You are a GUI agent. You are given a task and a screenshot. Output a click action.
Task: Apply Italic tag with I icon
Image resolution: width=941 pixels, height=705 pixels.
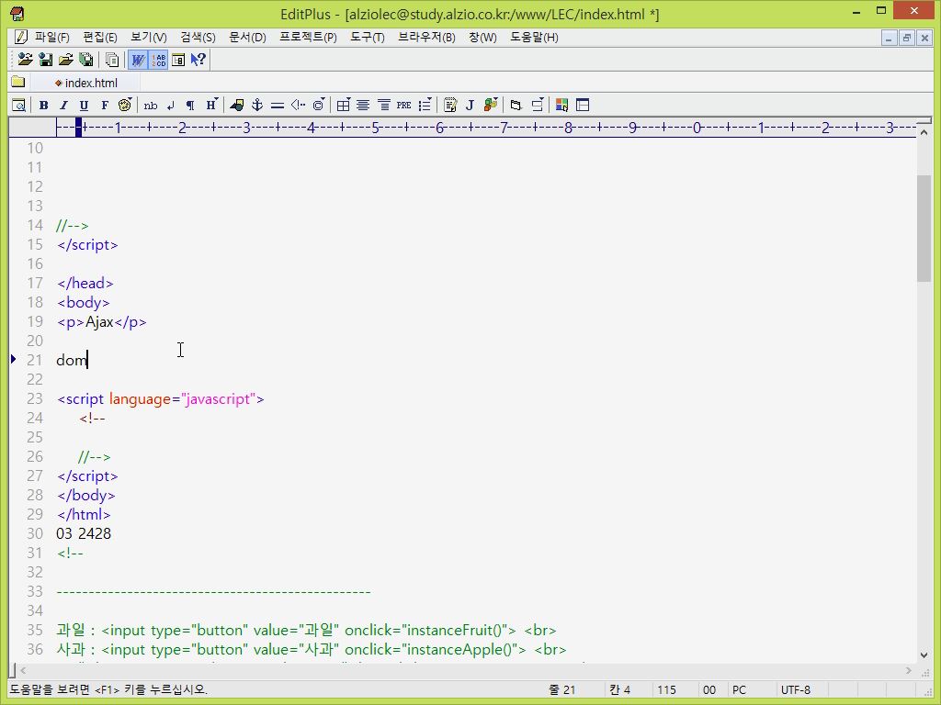click(x=63, y=105)
